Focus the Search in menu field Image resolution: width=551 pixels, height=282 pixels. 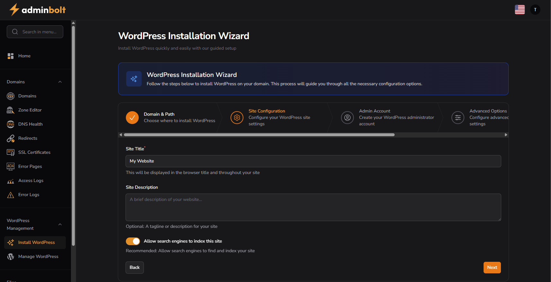pos(35,32)
